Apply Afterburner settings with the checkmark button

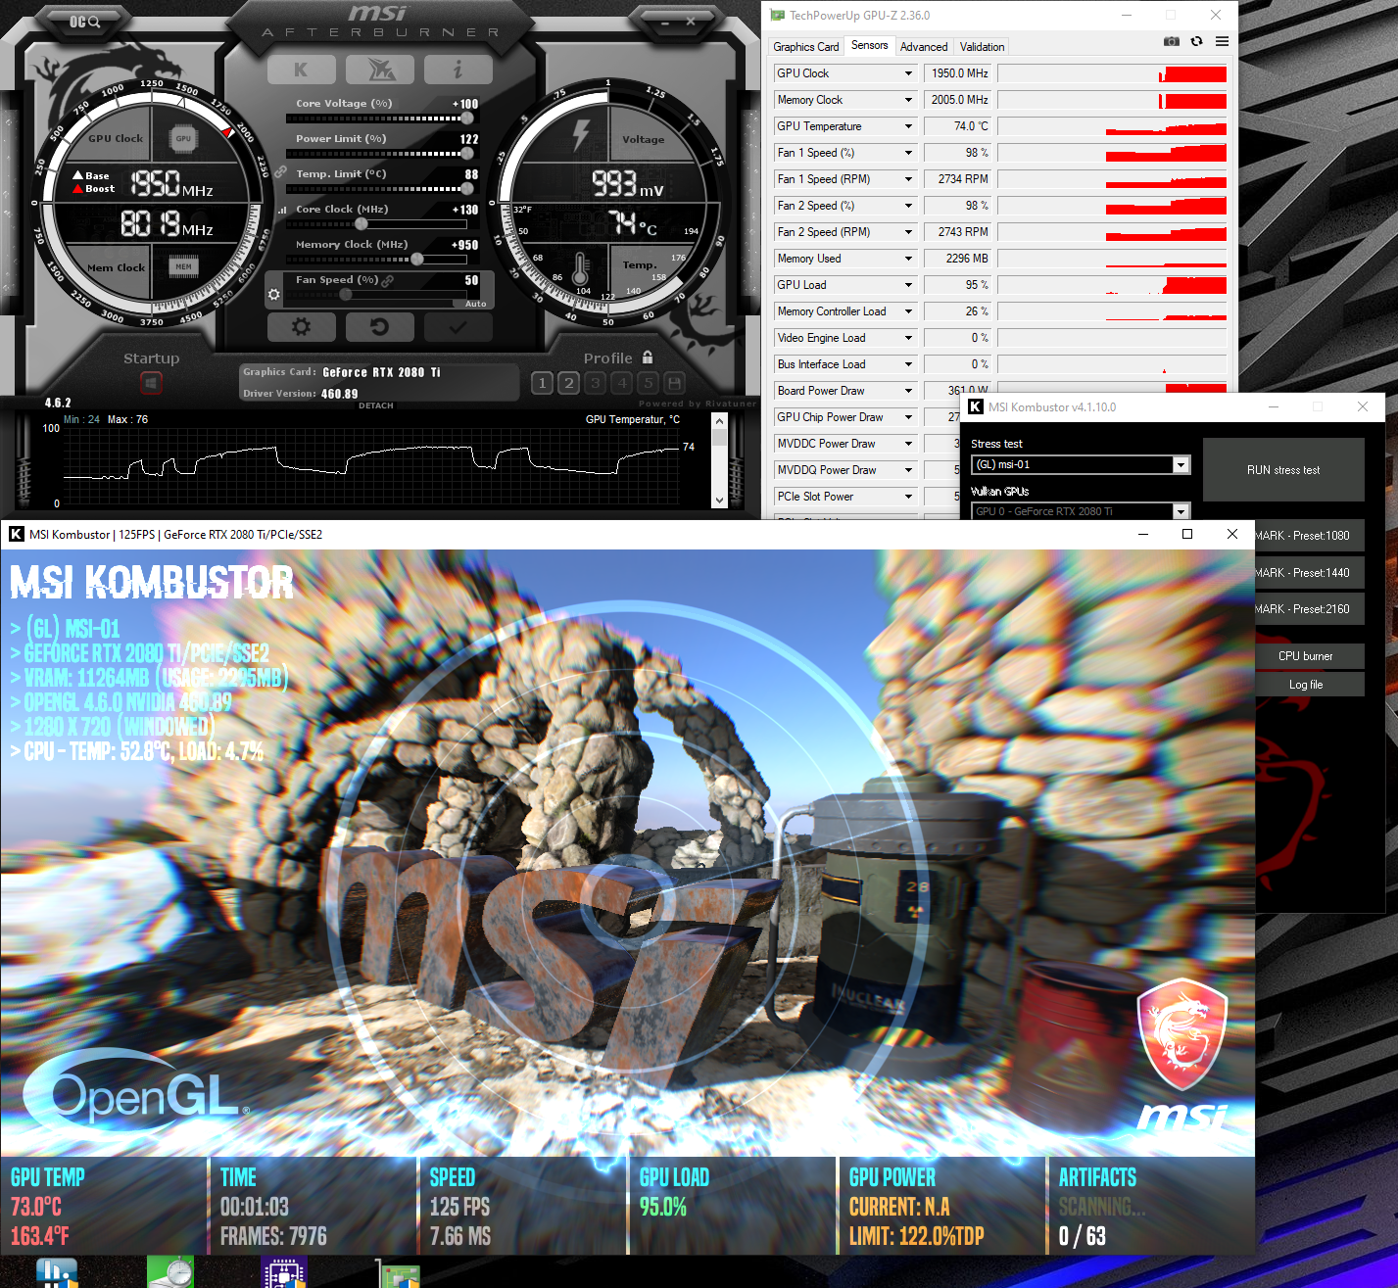458,327
